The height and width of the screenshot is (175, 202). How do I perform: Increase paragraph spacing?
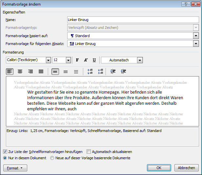[90, 72]
